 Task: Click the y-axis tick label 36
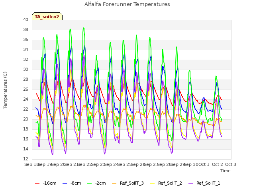[25, 40]
